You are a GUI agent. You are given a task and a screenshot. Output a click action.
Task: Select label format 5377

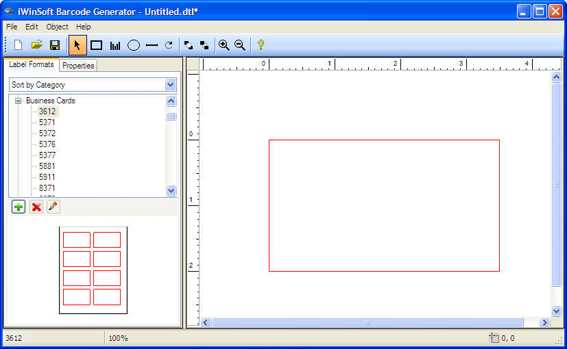pos(47,155)
